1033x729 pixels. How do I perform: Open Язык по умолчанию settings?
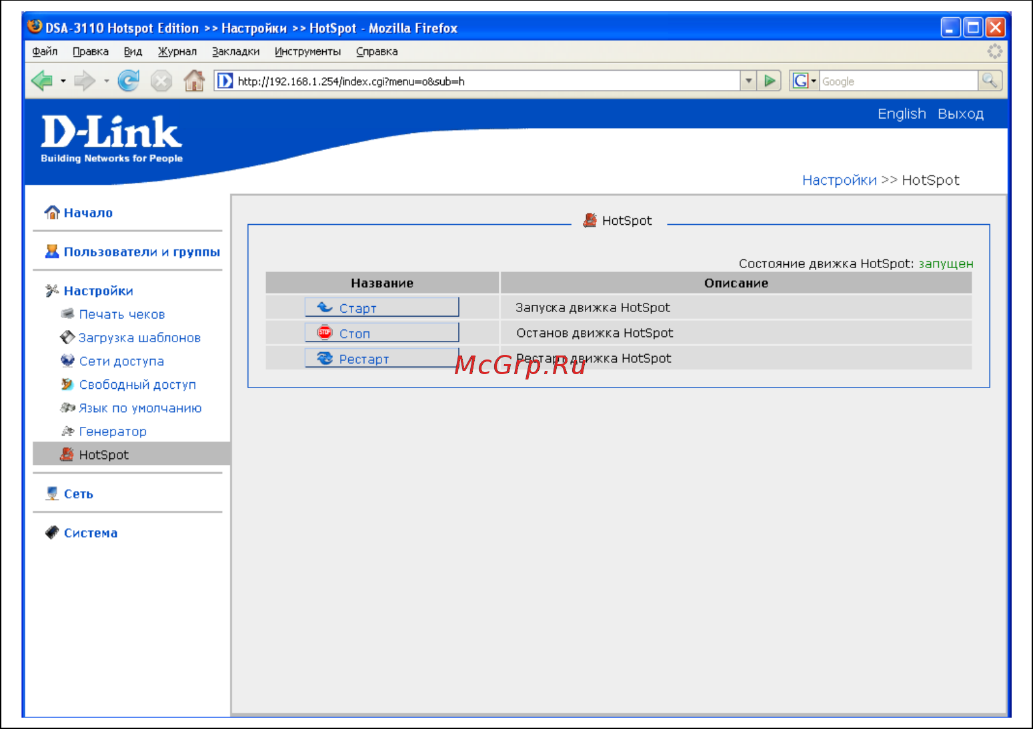pos(140,408)
